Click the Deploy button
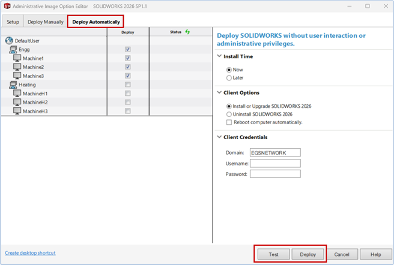The width and height of the screenshot is (394, 265). point(308,254)
